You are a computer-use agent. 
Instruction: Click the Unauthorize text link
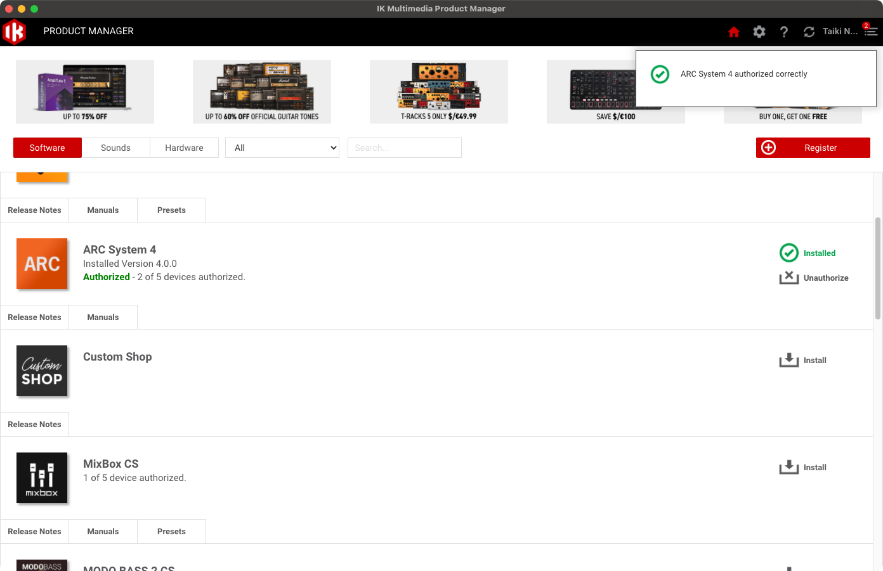[x=826, y=278]
